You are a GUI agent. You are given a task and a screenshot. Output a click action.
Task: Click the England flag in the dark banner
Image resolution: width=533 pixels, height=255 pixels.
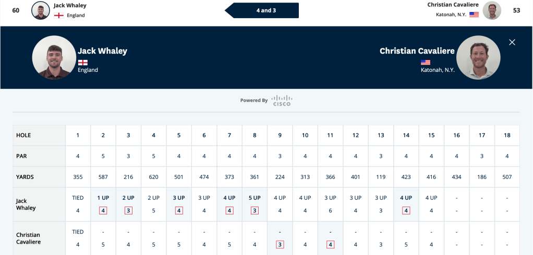[82, 62]
